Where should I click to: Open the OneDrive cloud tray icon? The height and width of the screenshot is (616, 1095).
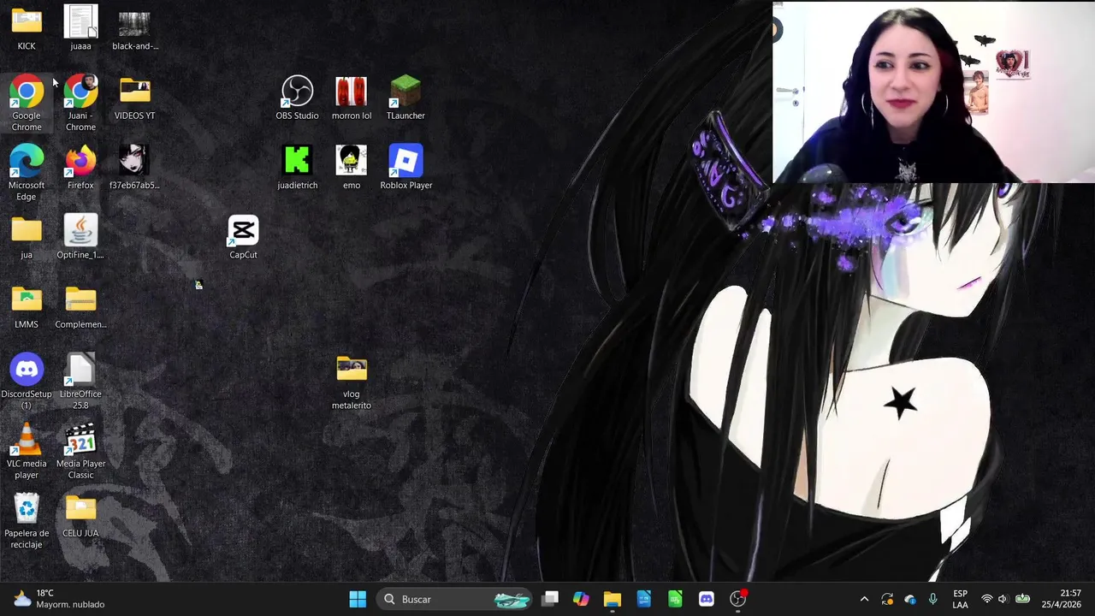[910, 599]
